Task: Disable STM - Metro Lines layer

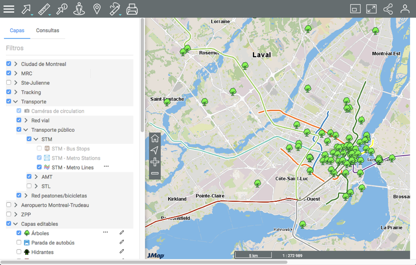Action: coord(39,167)
